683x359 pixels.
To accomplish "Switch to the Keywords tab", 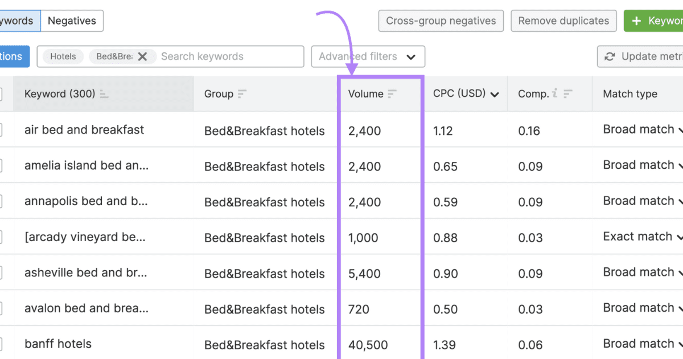I will click(x=20, y=21).
